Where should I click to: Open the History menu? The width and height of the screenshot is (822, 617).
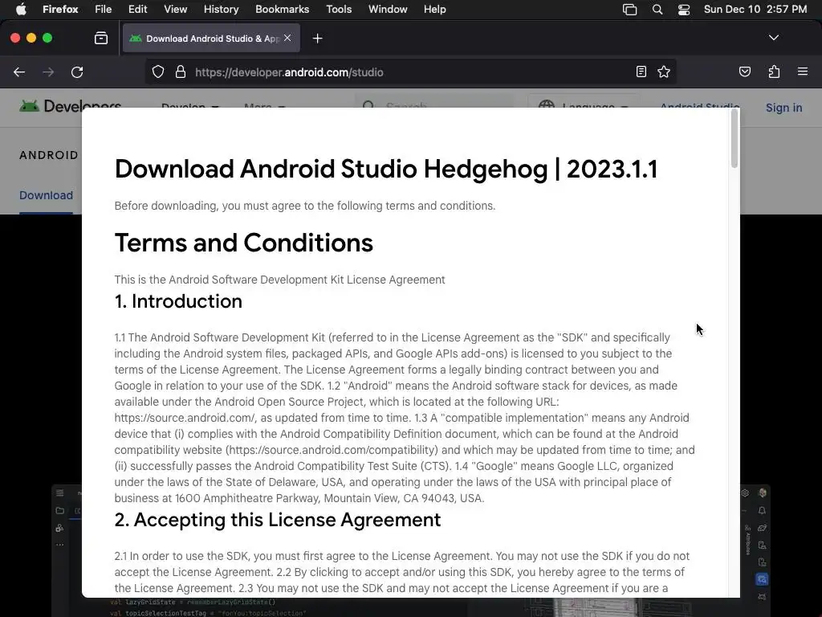coord(222,9)
